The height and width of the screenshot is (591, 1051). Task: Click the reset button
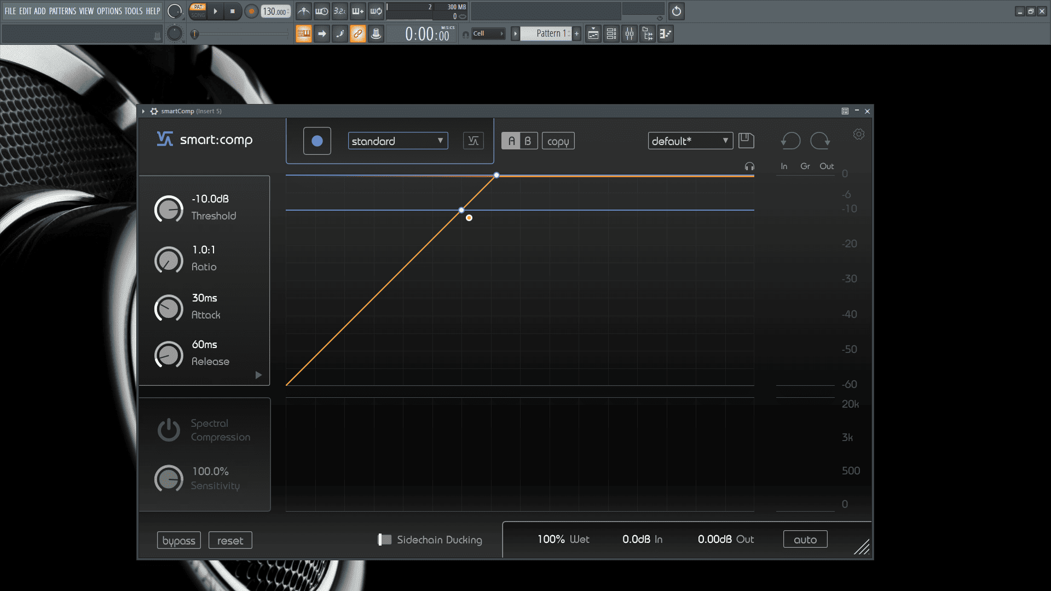[x=230, y=541]
